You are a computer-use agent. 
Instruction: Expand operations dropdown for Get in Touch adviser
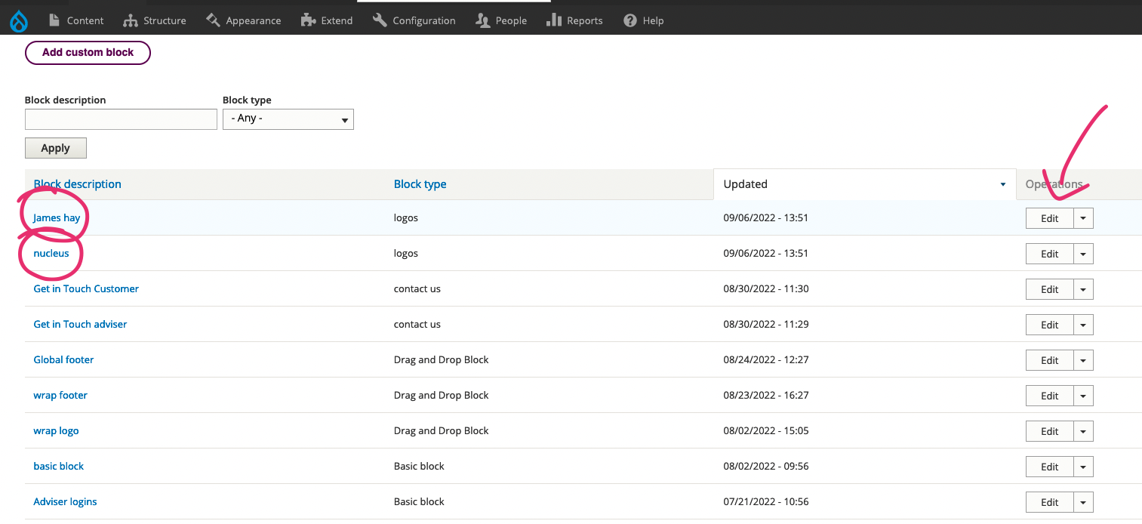1084,325
